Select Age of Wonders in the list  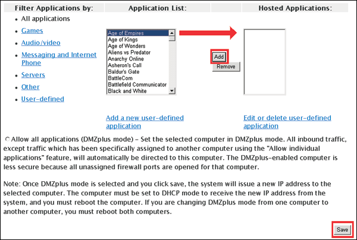138,46
